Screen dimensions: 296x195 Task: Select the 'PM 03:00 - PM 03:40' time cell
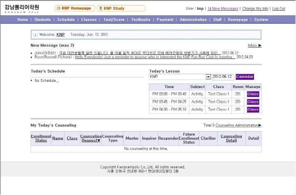[x=169, y=94]
